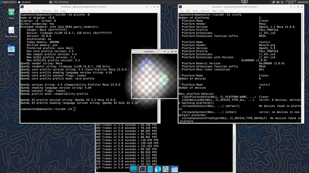Open the File System desktop icon
The height and width of the screenshot is (173, 309).
pos(11,31)
